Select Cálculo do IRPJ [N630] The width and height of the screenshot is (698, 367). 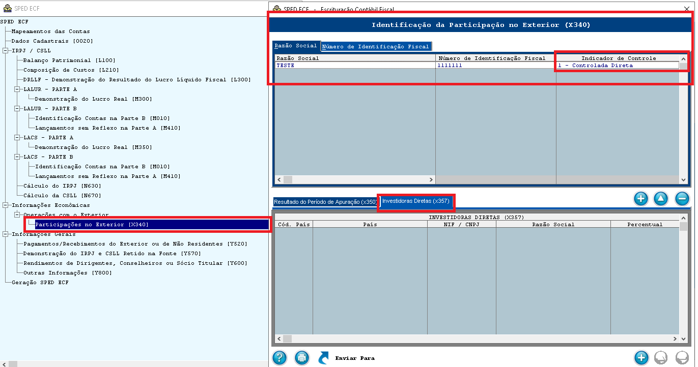pyautogui.click(x=62, y=186)
